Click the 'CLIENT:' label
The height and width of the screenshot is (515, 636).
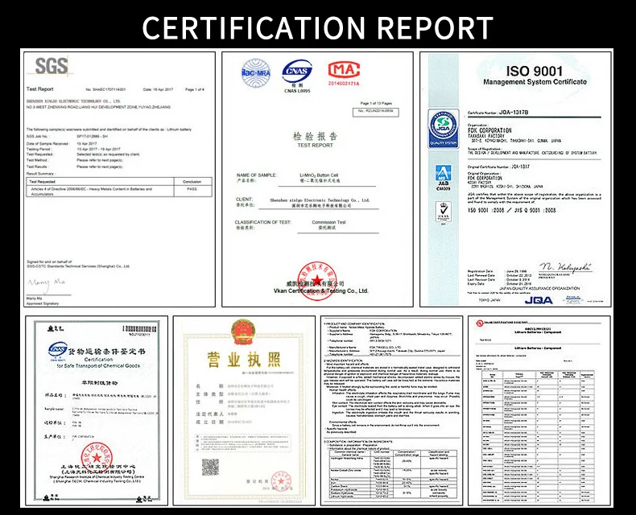click(x=244, y=199)
